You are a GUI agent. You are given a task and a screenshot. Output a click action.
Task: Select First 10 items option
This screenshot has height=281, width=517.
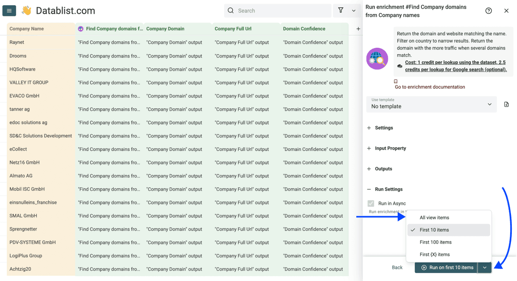(448, 230)
